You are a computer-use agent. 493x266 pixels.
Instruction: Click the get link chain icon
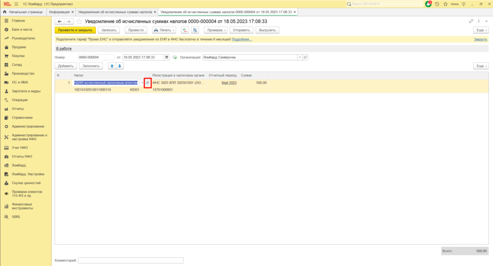point(471,22)
